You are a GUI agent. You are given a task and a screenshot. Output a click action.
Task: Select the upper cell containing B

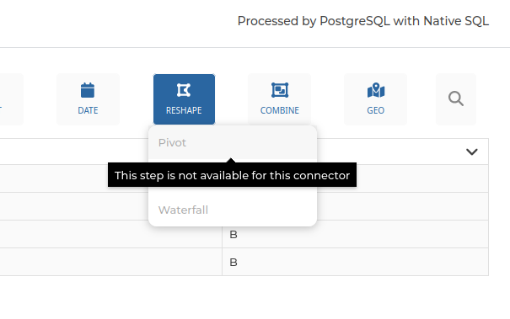[355, 234]
